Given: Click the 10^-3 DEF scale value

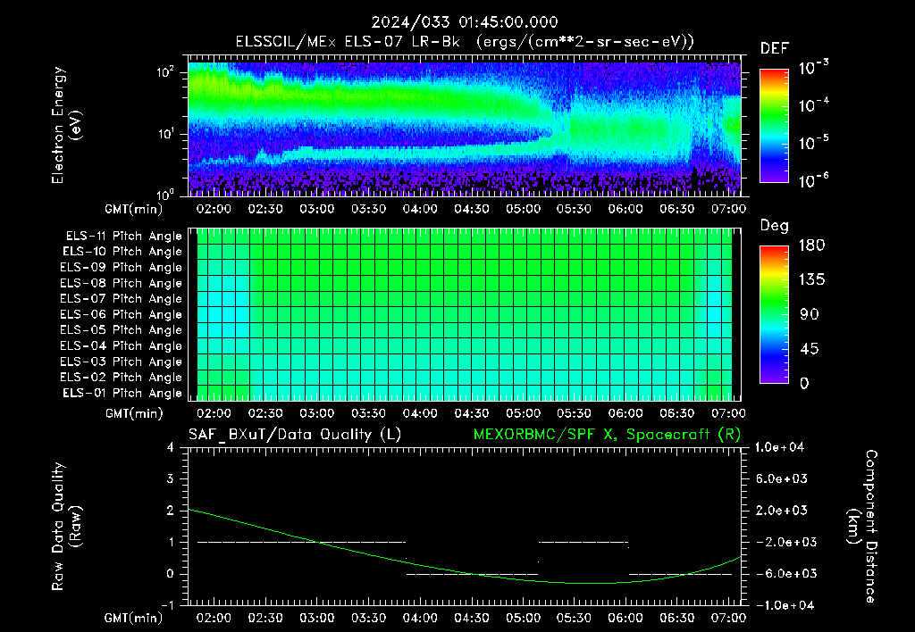Looking at the screenshot, I should pyautogui.click(x=813, y=68).
